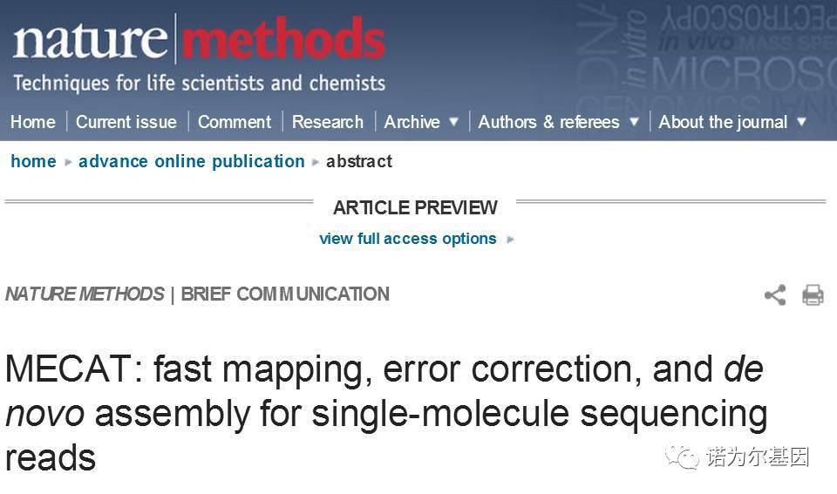Click breadcrumb arrow before abstract
Viewport: 837px width, 494px height.
point(316,162)
